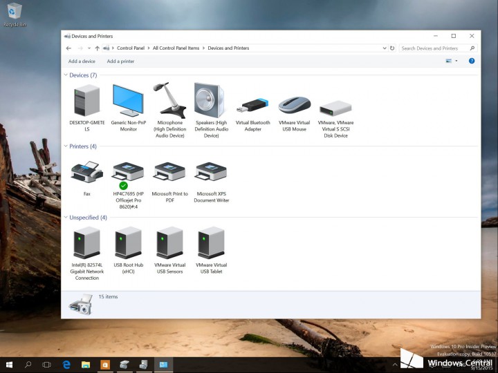Open Microsoft Edge from the taskbar
This screenshot has height=373, width=498.
[x=66, y=365]
